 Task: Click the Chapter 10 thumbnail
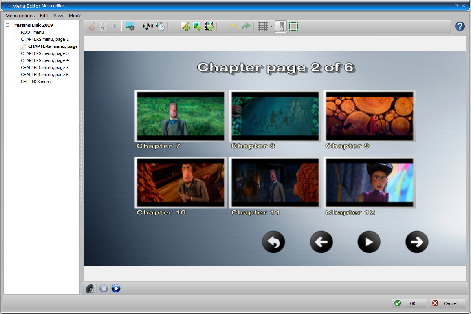181,183
